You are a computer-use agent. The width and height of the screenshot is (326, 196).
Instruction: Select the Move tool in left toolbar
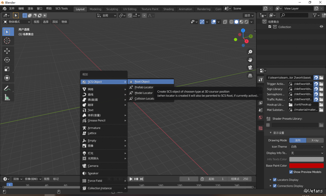7,51
